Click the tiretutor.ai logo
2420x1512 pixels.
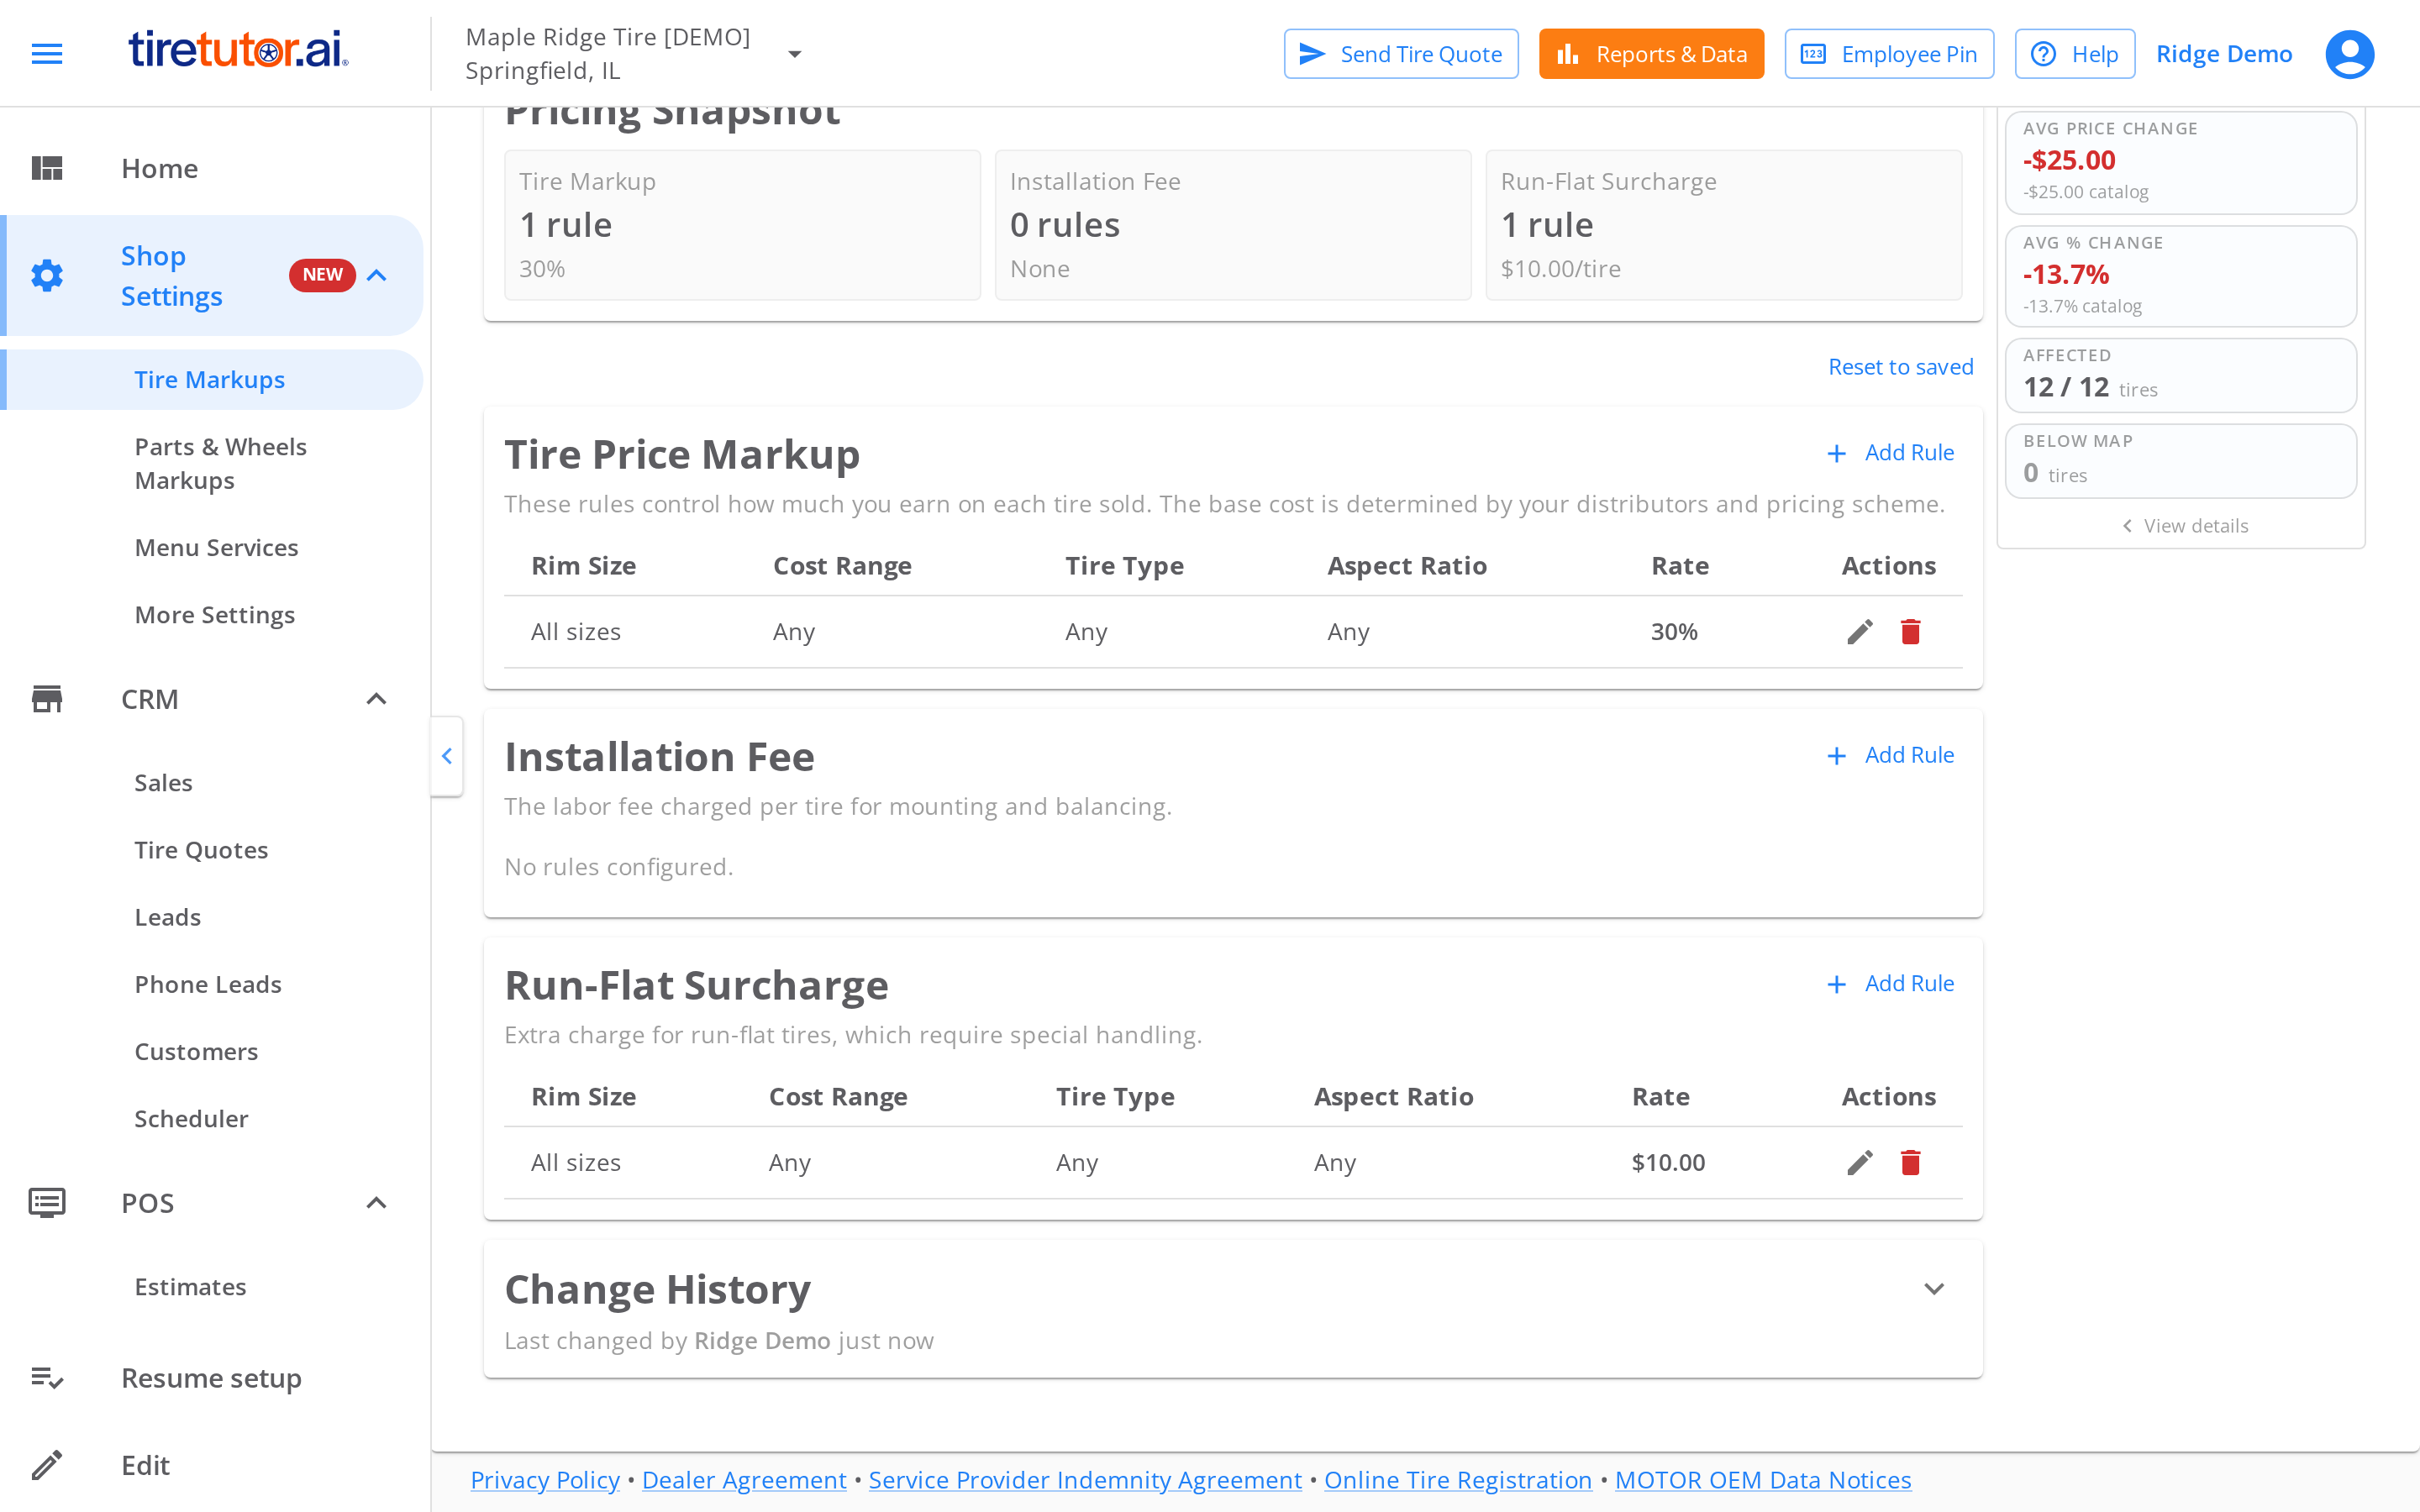pyautogui.click(x=238, y=50)
